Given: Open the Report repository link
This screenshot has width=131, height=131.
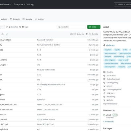Looking at the screenshot, I should pyautogui.click(x=110, y=104).
